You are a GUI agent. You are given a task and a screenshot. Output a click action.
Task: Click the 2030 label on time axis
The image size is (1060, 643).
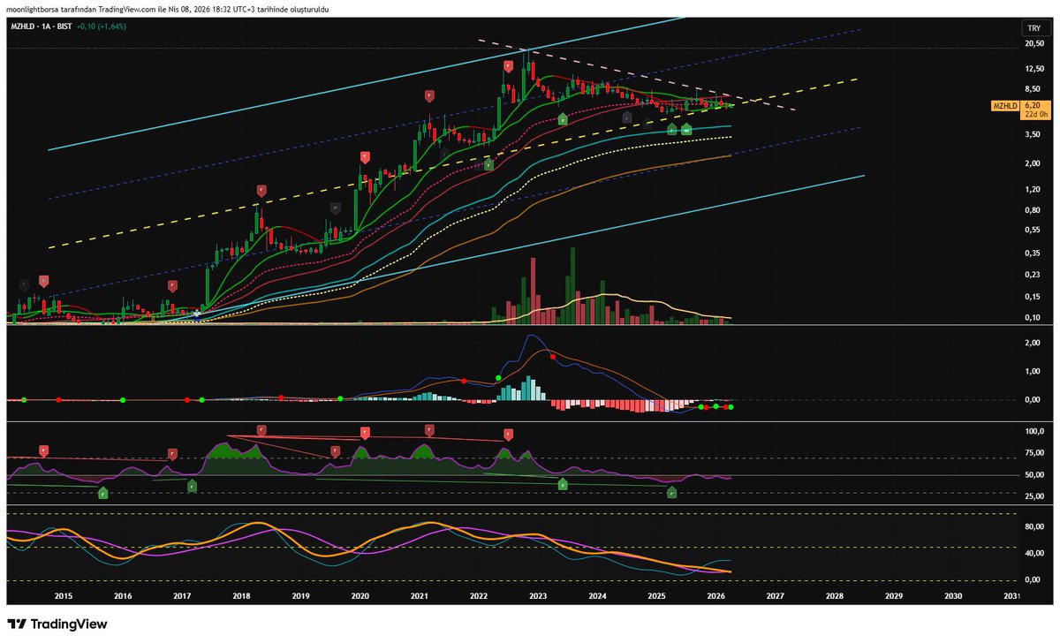tap(953, 596)
